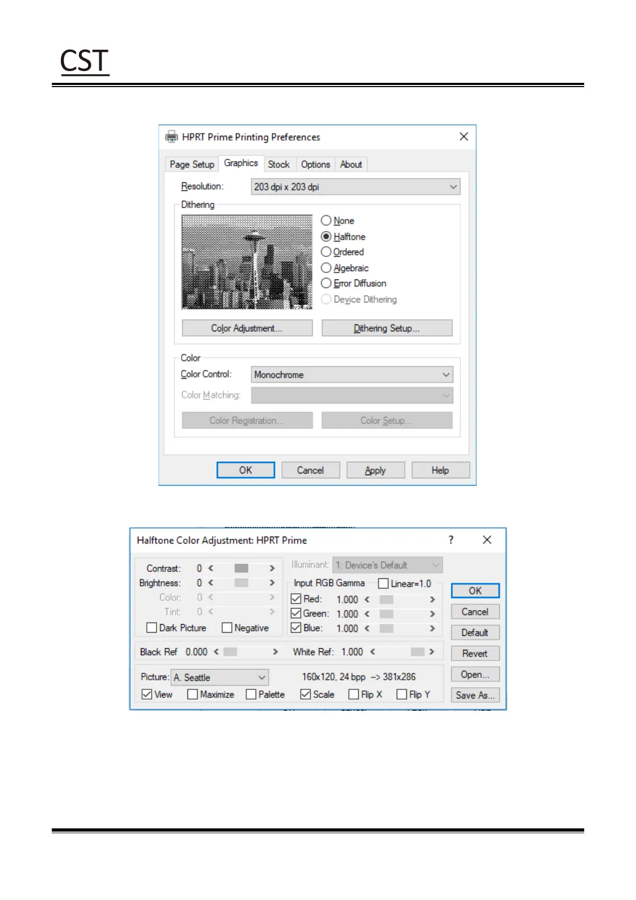Decrease Green gamma with left arrow
Image resolution: width=636 pixels, height=900 pixels.
[367, 614]
